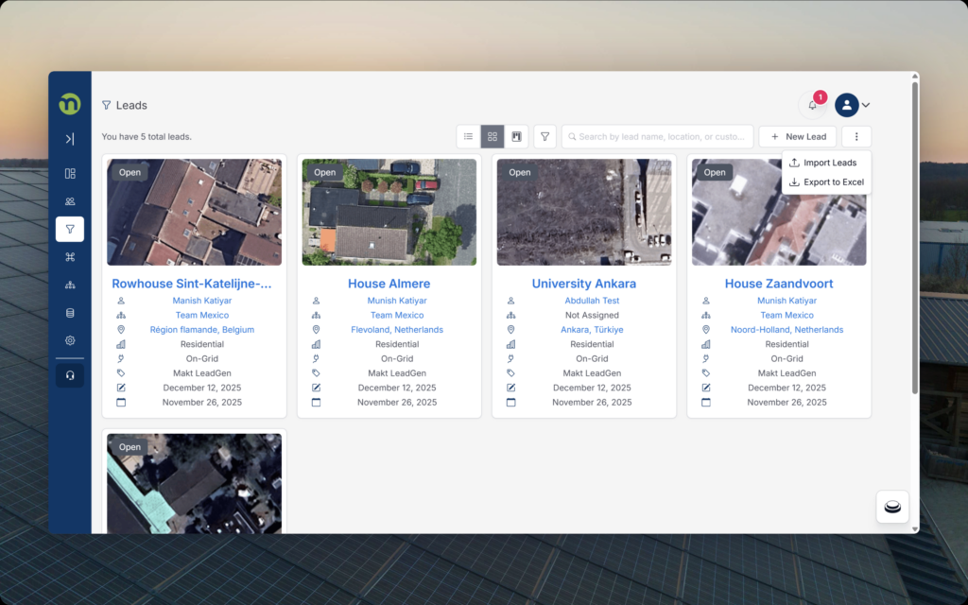Click the New Lead button
Image resolution: width=968 pixels, height=605 pixels.
(x=797, y=137)
